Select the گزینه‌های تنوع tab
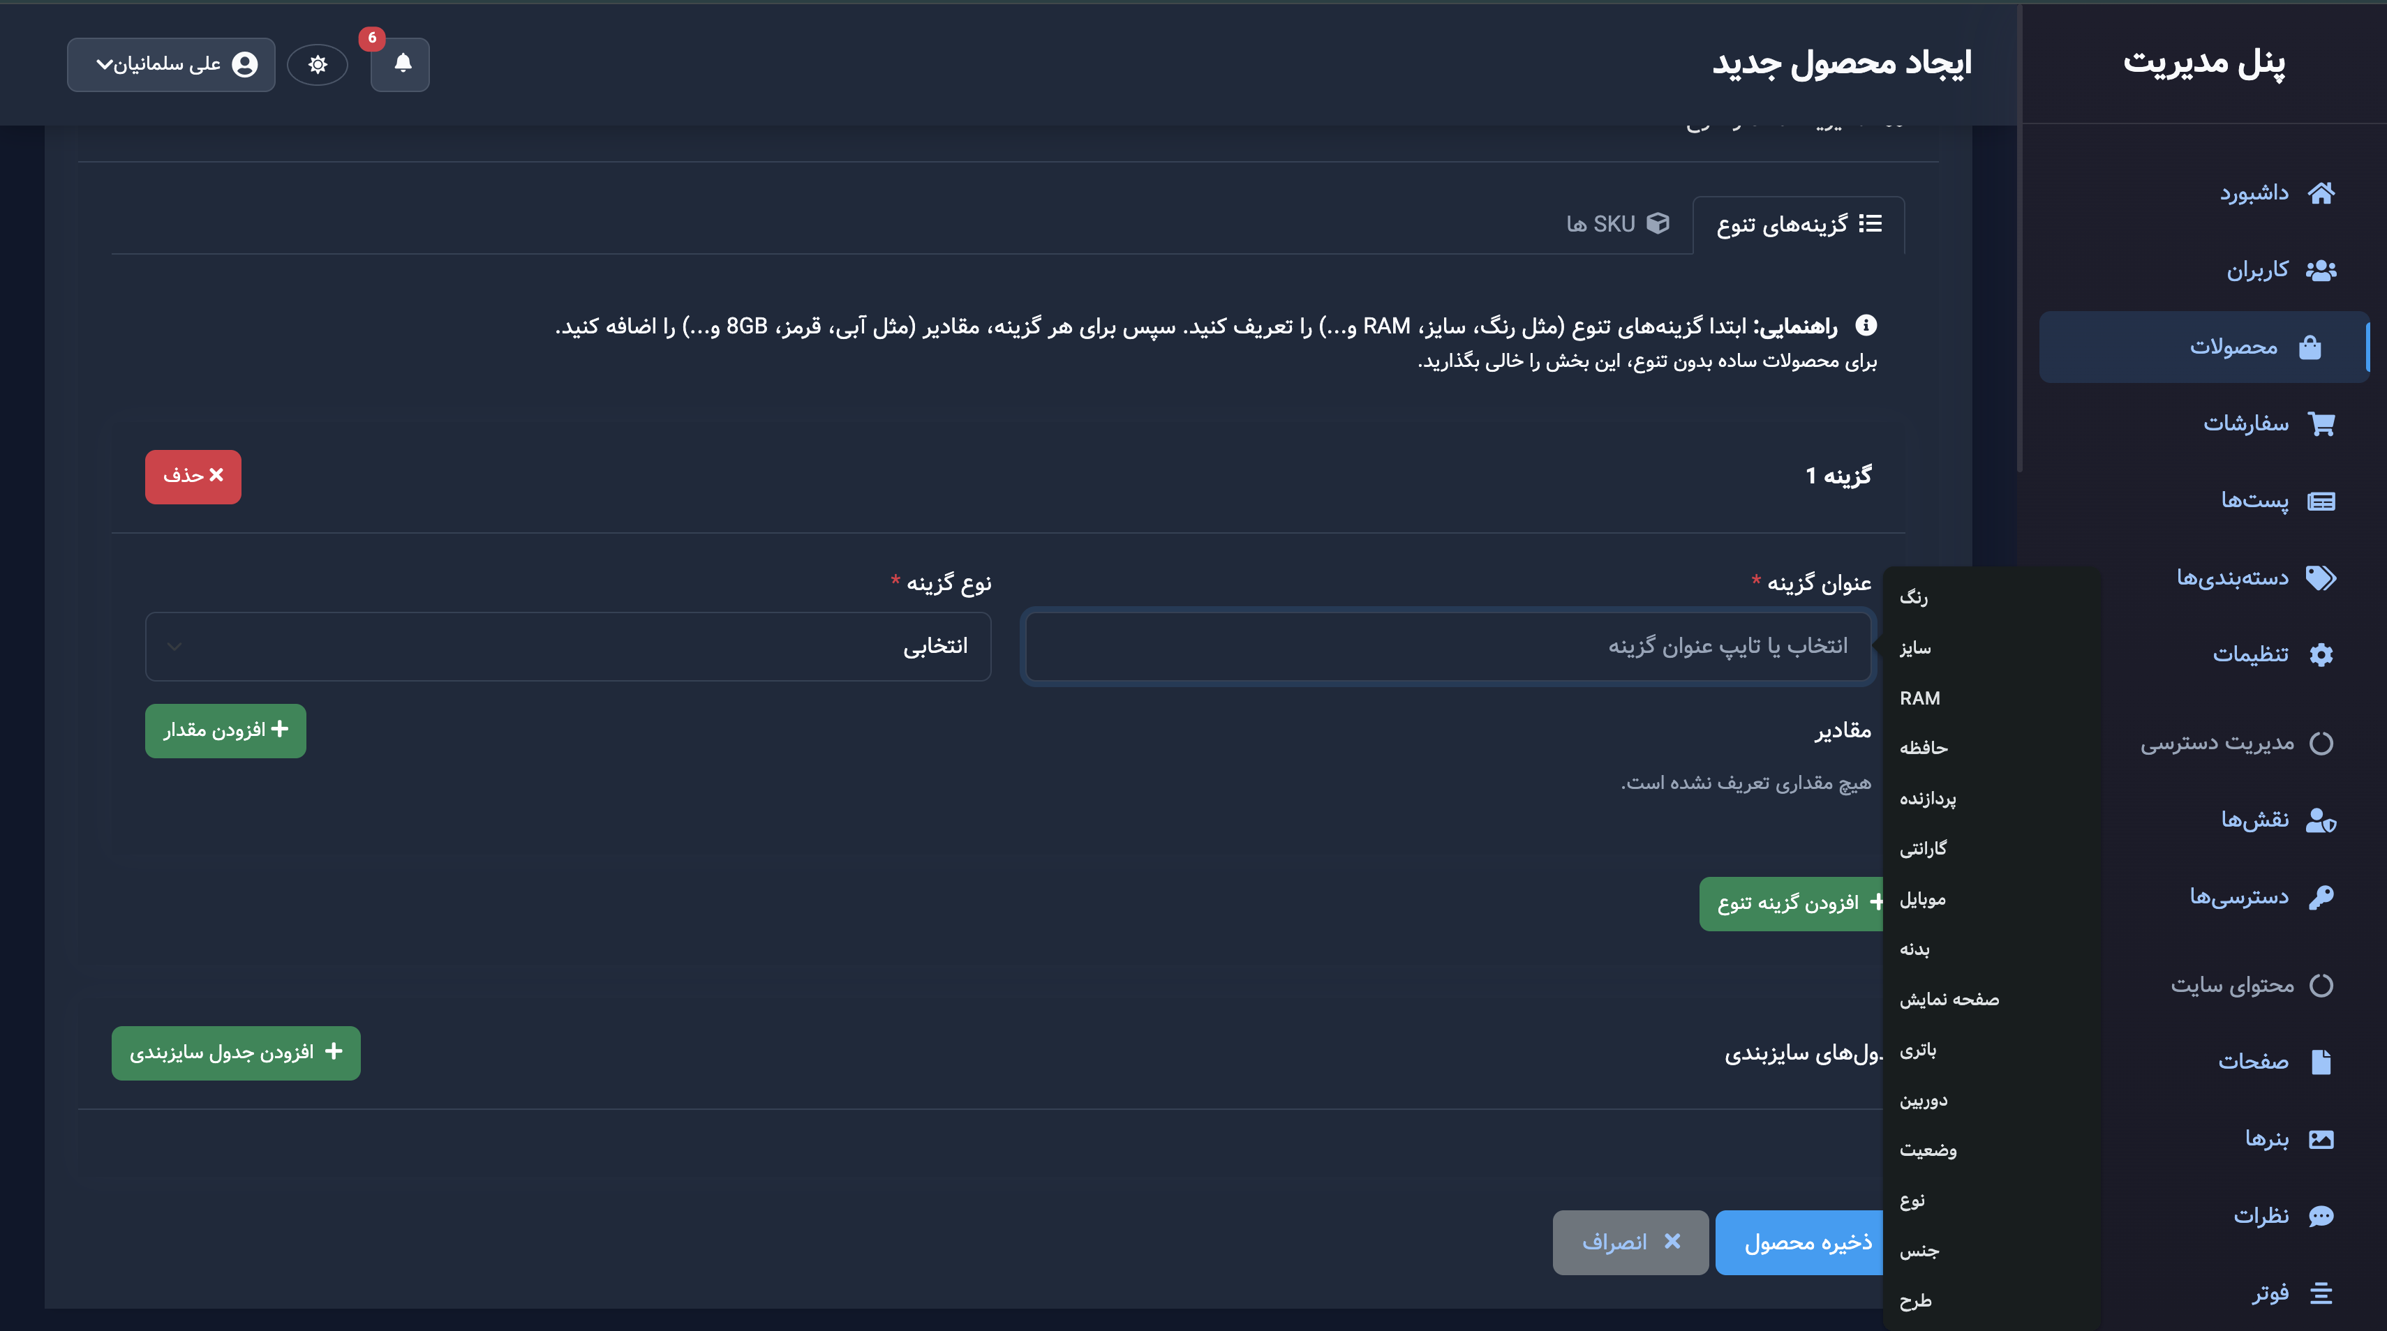Image resolution: width=2387 pixels, height=1331 pixels. pos(1798,223)
